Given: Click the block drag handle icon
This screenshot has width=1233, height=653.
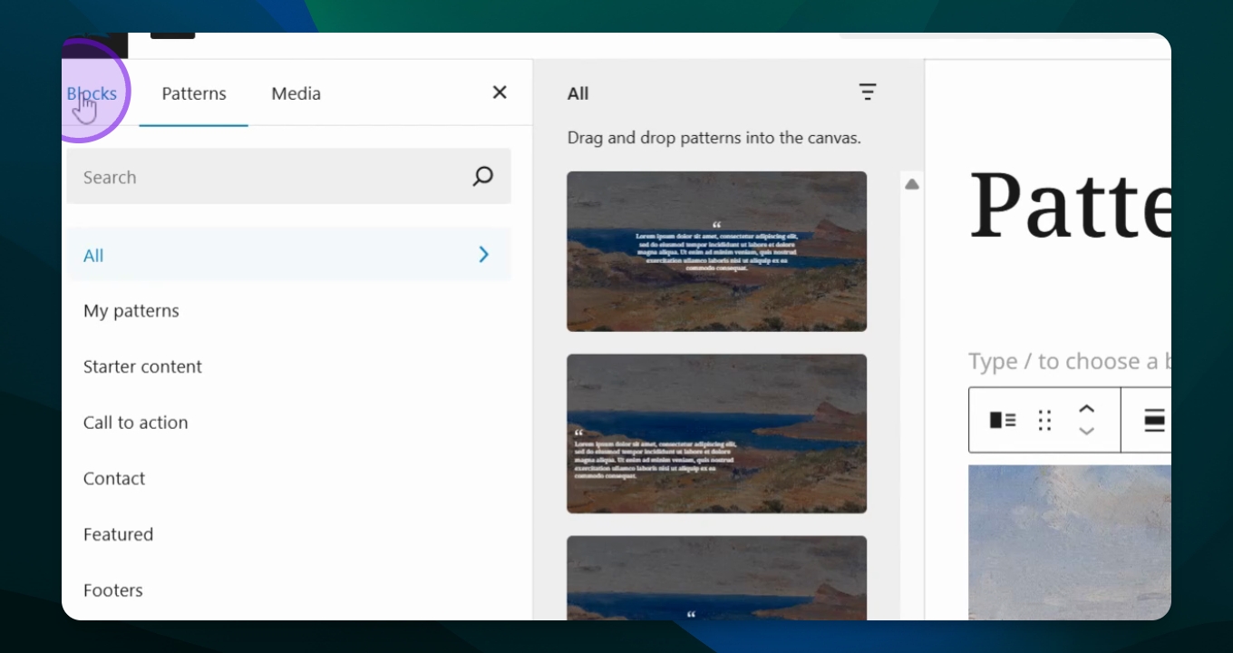Looking at the screenshot, I should 1044,420.
